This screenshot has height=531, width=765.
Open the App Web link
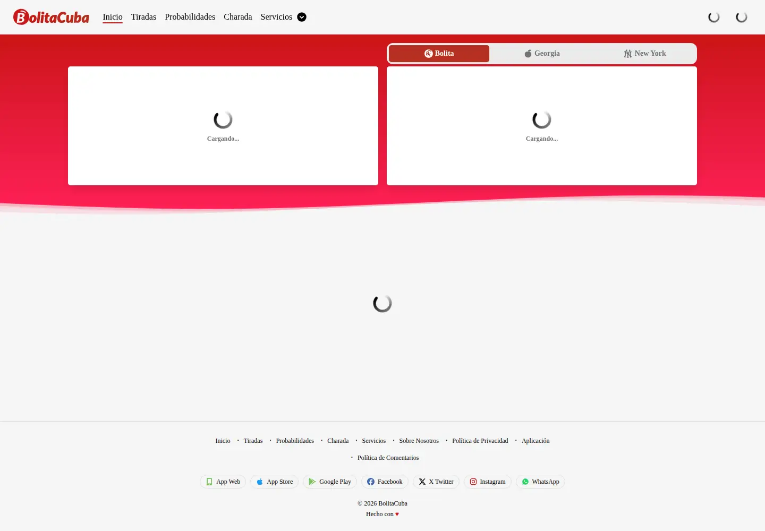[223, 482]
